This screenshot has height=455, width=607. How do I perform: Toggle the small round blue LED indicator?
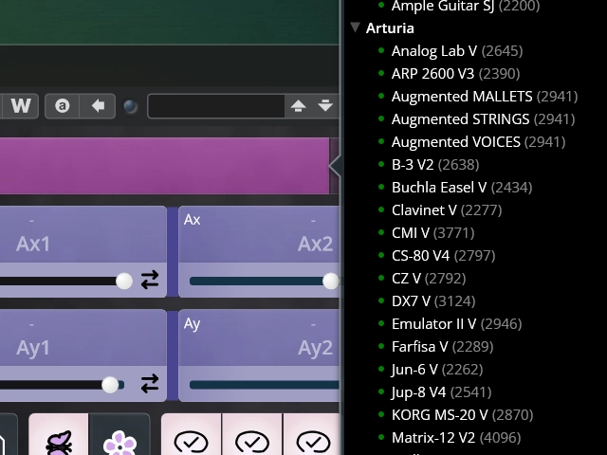[x=130, y=106]
